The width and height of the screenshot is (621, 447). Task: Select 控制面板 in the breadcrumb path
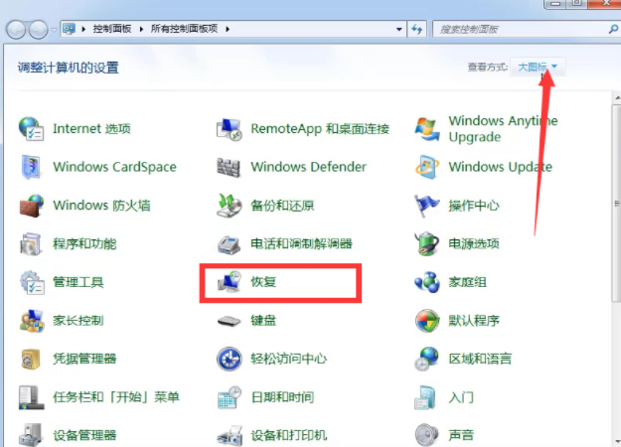(x=114, y=30)
